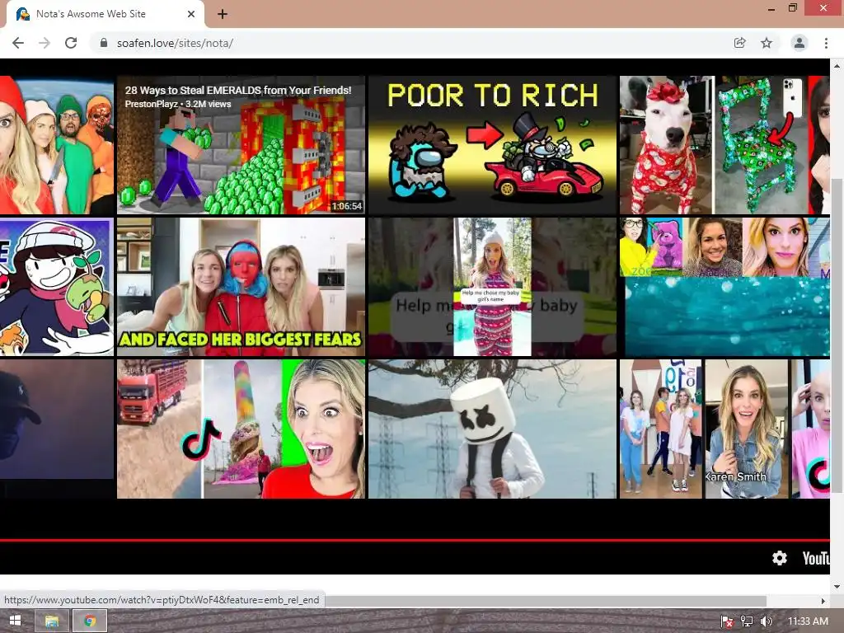Open the group in red and green hats thumbnail
Image resolution: width=844 pixels, height=633 pixels.
click(57, 145)
